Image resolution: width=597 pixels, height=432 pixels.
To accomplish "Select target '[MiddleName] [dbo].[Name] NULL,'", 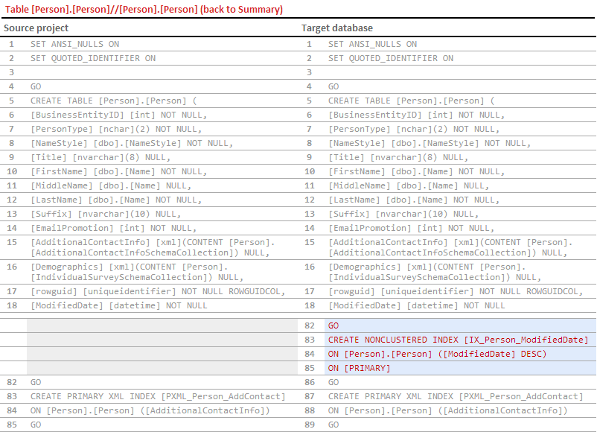I will pos(409,185).
